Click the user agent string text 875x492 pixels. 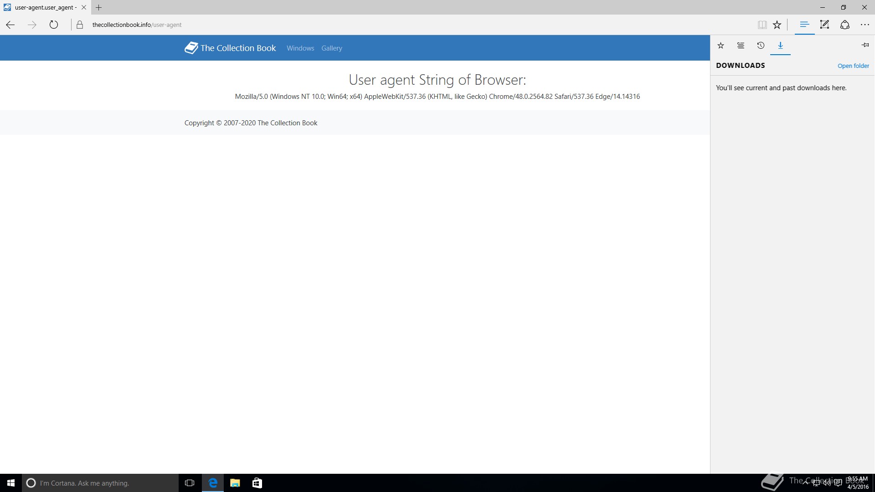coord(437,96)
